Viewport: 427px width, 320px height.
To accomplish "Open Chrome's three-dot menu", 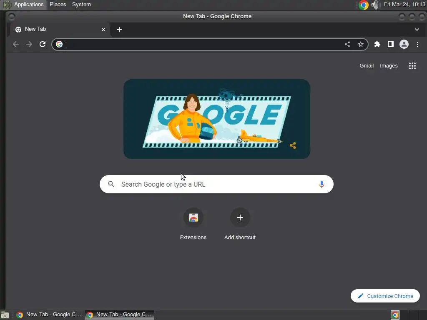I will click(x=417, y=44).
